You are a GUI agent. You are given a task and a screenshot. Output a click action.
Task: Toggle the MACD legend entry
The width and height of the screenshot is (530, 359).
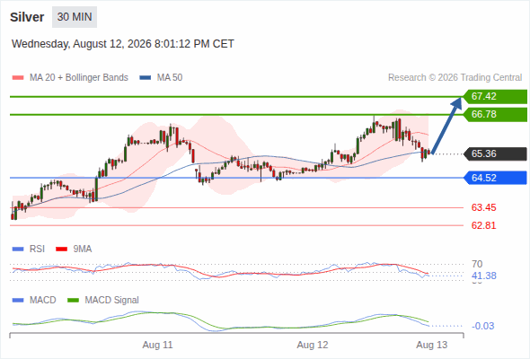(x=34, y=301)
